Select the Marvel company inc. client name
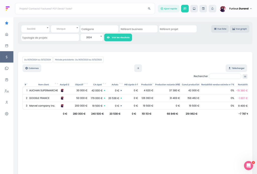Viewport: 257px width, 174px height. coord(42,106)
